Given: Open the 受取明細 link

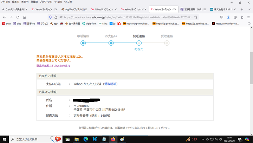Looking at the screenshot, I should [110, 84].
